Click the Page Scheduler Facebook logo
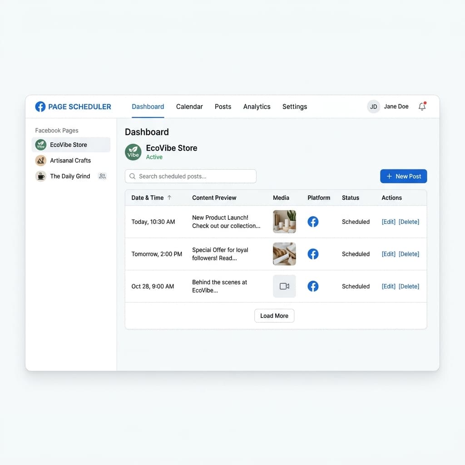Image resolution: width=465 pixels, height=465 pixels. click(x=40, y=106)
